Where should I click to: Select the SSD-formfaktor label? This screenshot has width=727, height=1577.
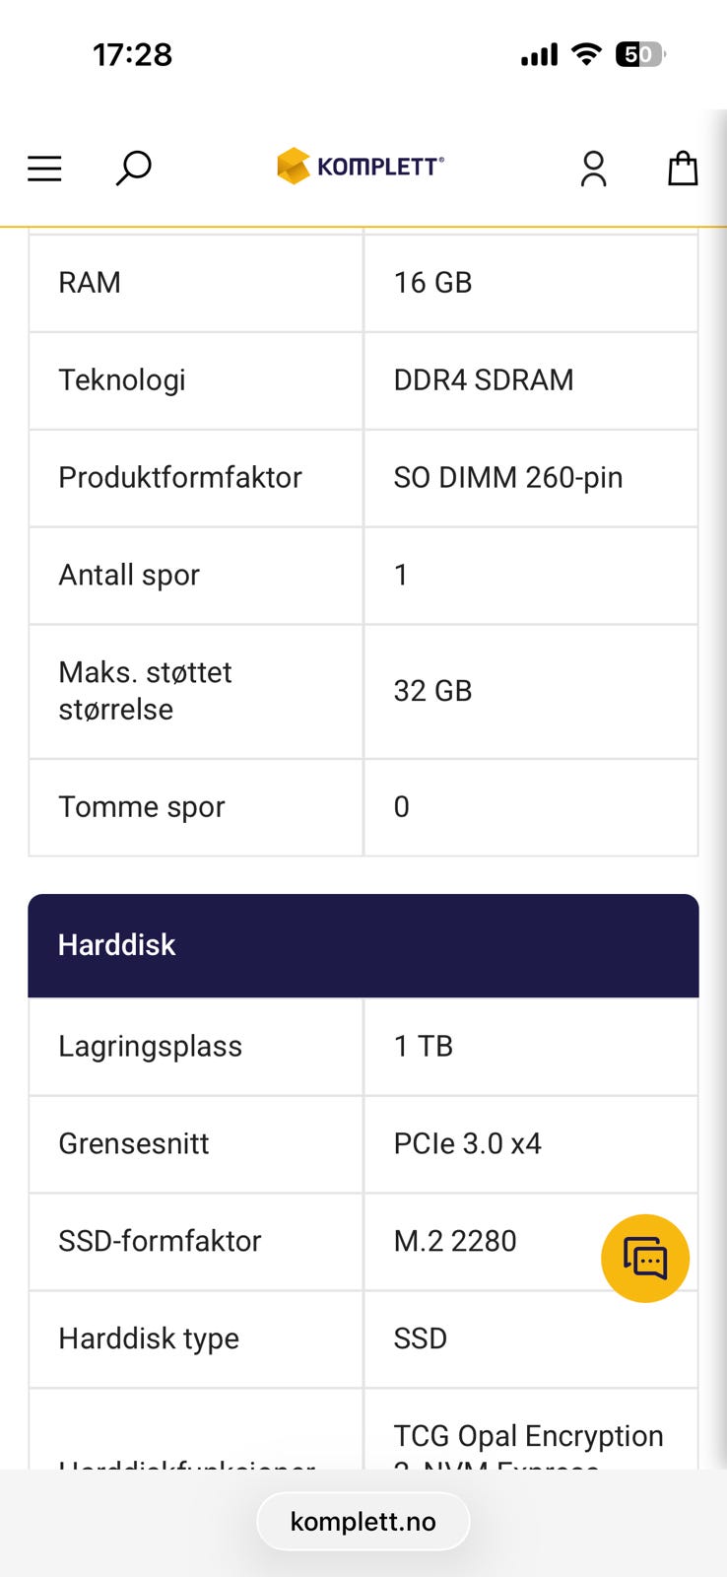pos(160,1242)
